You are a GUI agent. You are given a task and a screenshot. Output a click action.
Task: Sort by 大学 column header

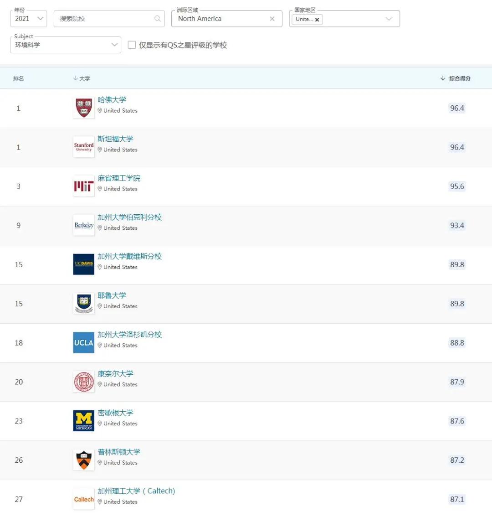(82, 78)
